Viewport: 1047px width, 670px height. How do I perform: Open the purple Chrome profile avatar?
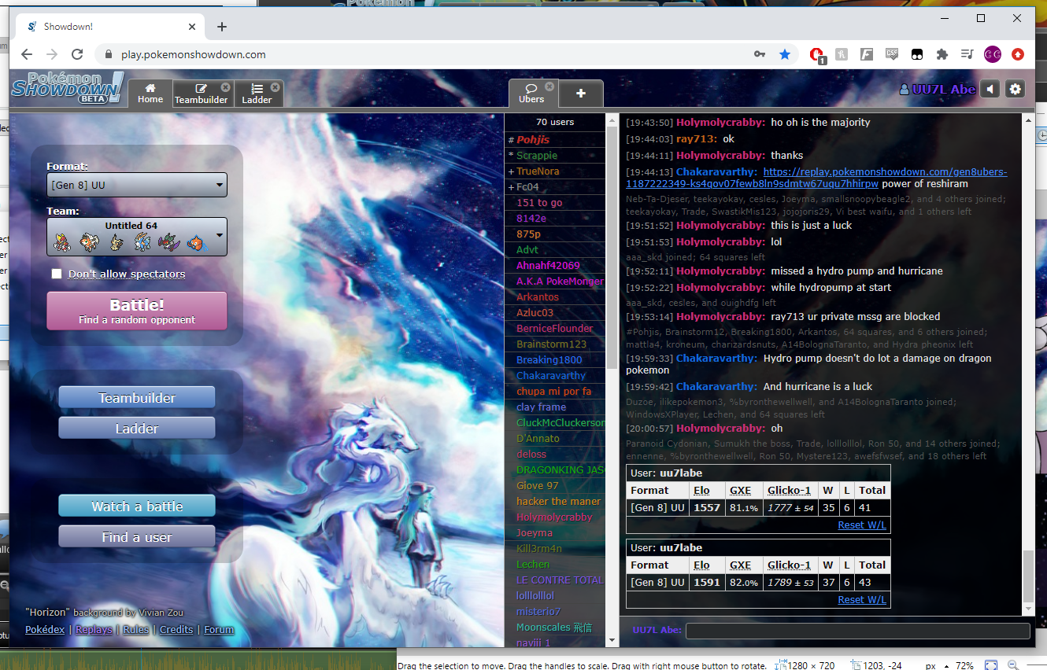993,54
